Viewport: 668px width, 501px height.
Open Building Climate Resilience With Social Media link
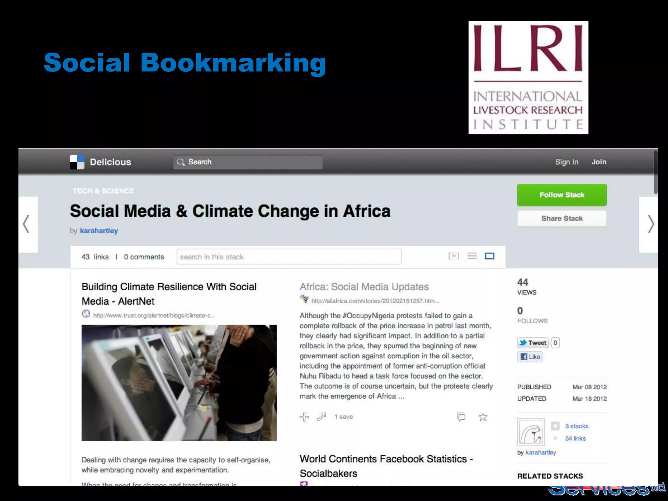pos(169,294)
